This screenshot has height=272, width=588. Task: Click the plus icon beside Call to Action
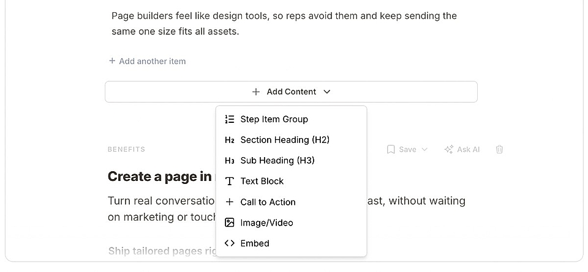(x=230, y=202)
